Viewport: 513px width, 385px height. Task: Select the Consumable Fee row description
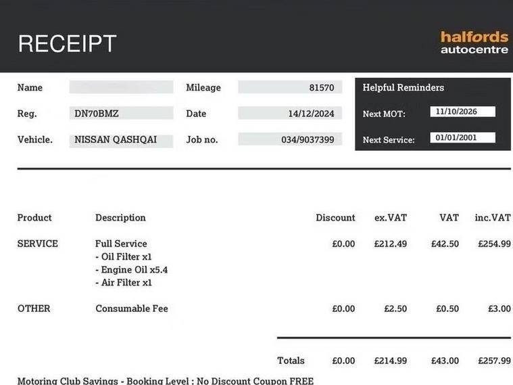pos(132,309)
